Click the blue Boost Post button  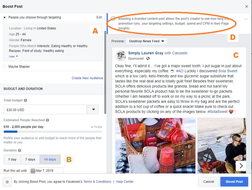tap(234, 182)
